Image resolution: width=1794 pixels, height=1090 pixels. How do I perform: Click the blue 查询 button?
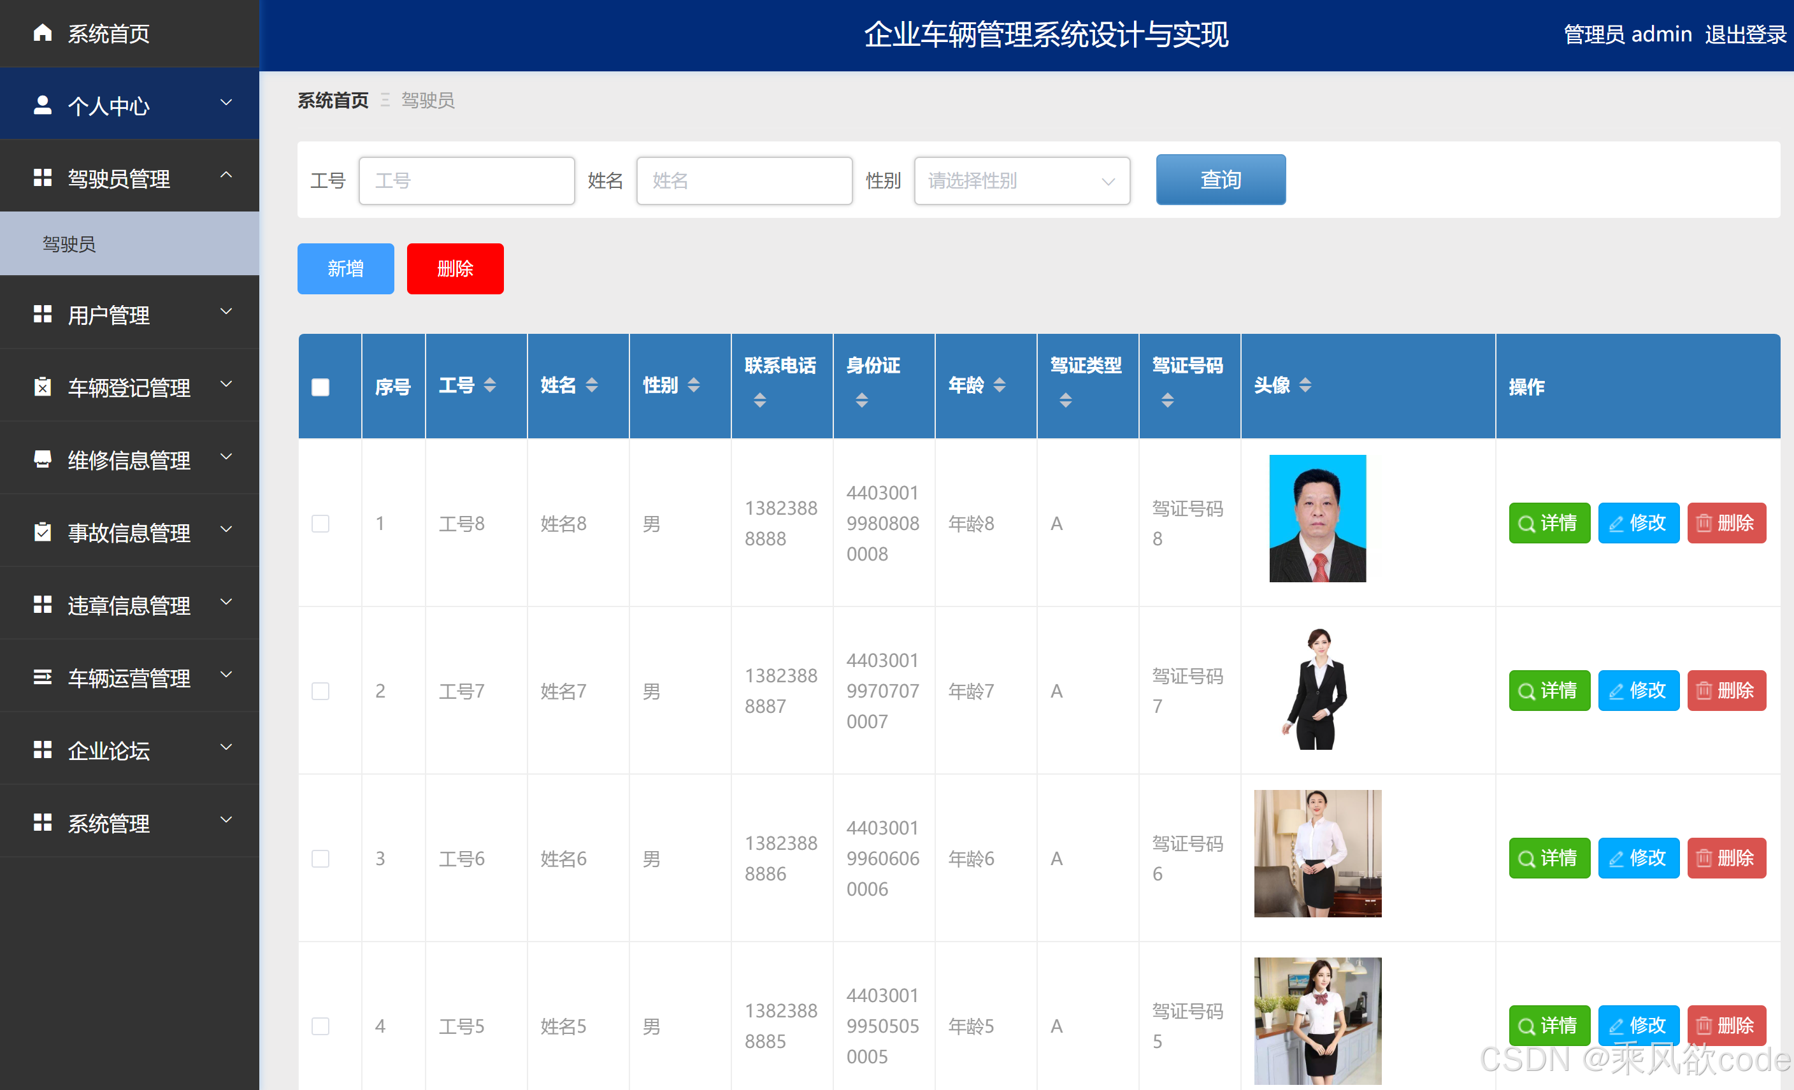click(x=1220, y=179)
